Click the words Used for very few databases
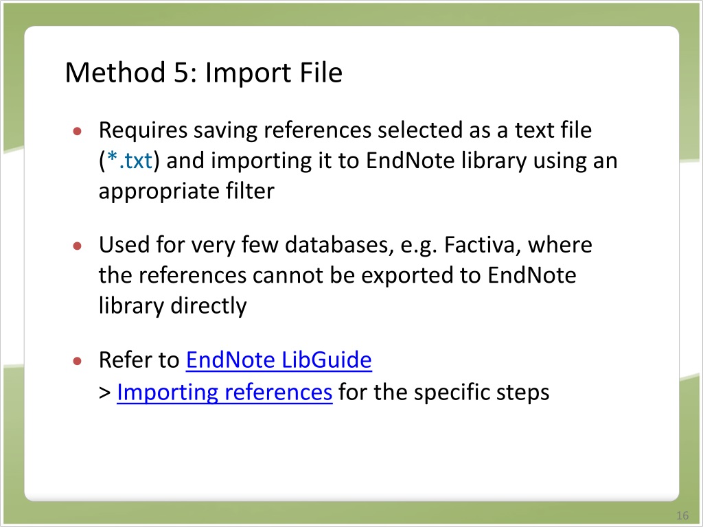 246,245
